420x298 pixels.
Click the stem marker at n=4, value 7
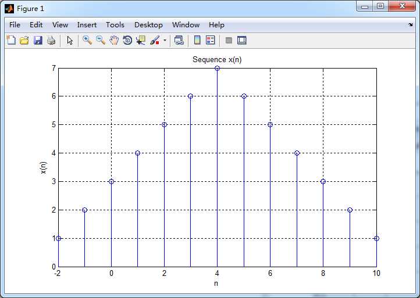click(217, 68)
